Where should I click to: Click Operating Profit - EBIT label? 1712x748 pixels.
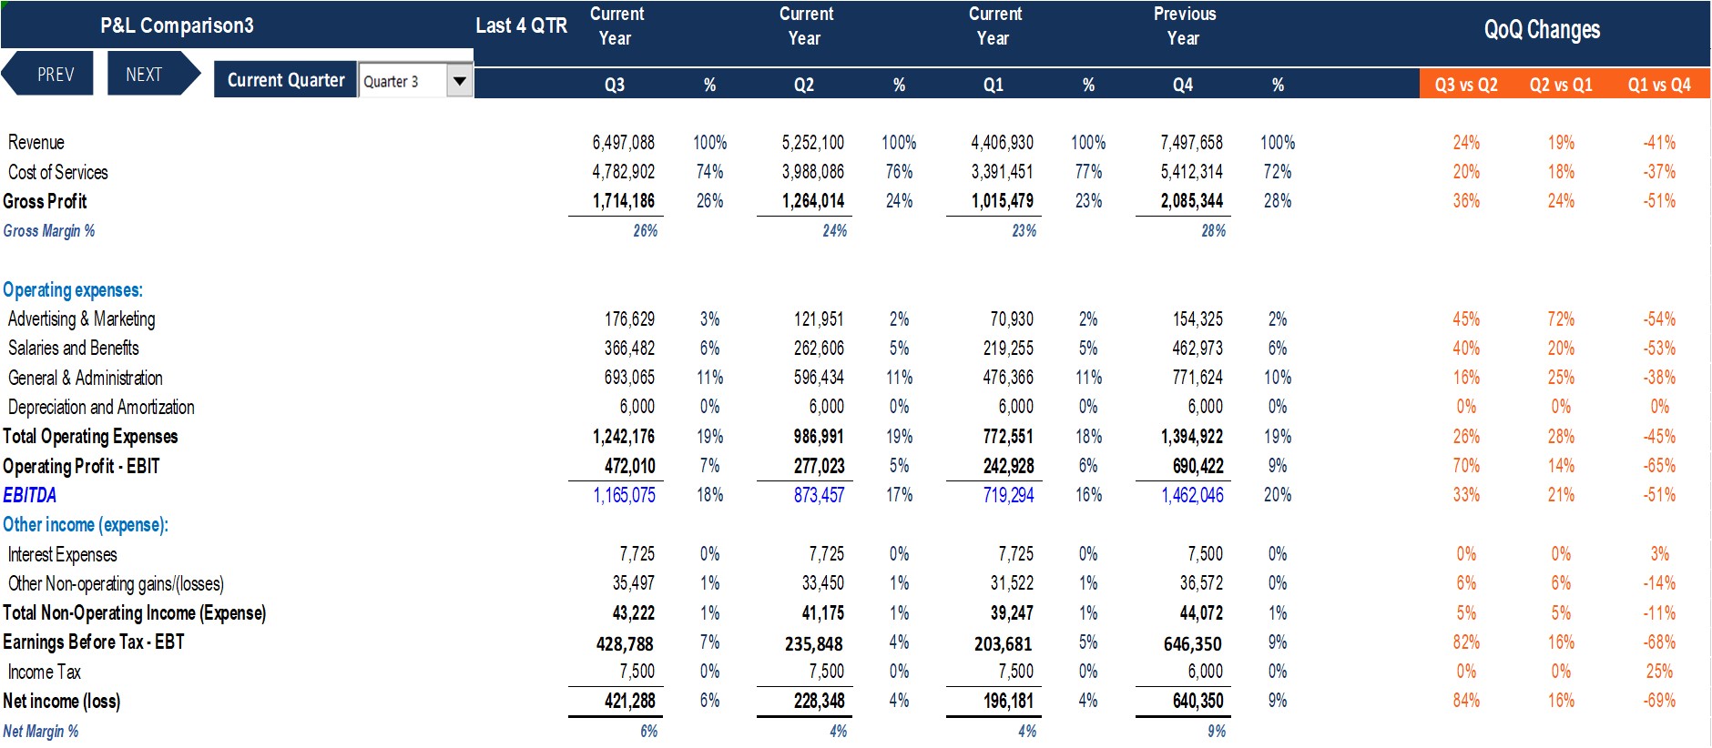[81, 466]
